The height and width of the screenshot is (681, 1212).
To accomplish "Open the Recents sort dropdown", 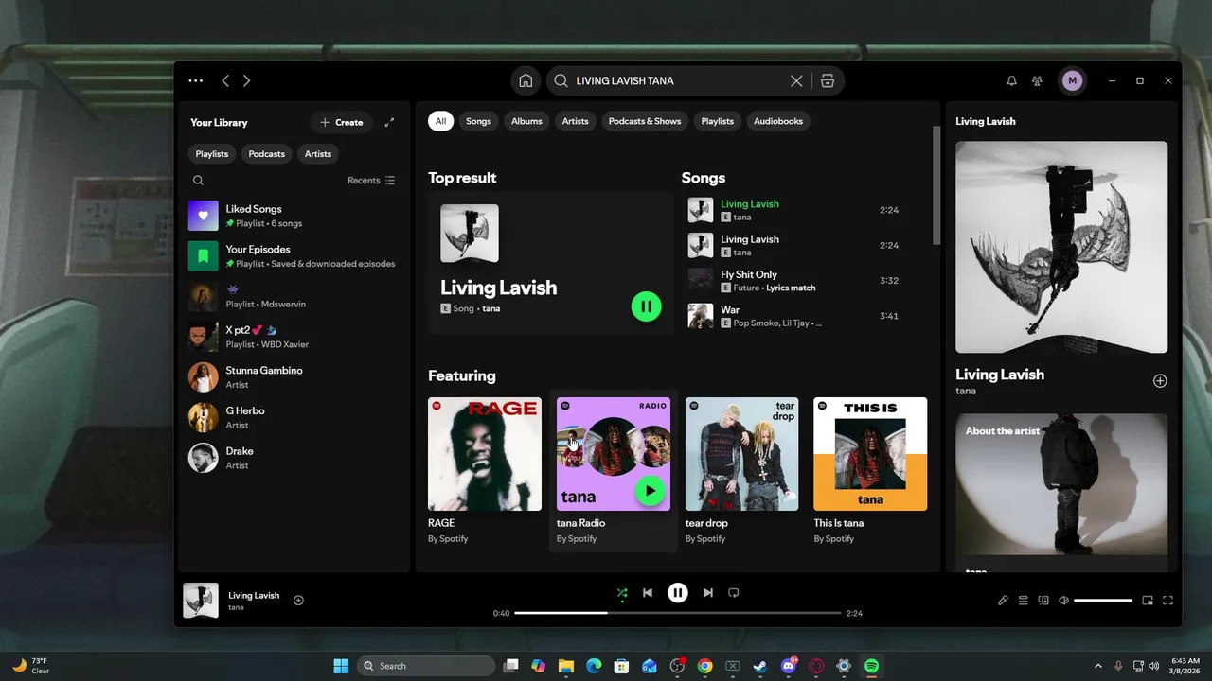I will [x=371, y=181].
